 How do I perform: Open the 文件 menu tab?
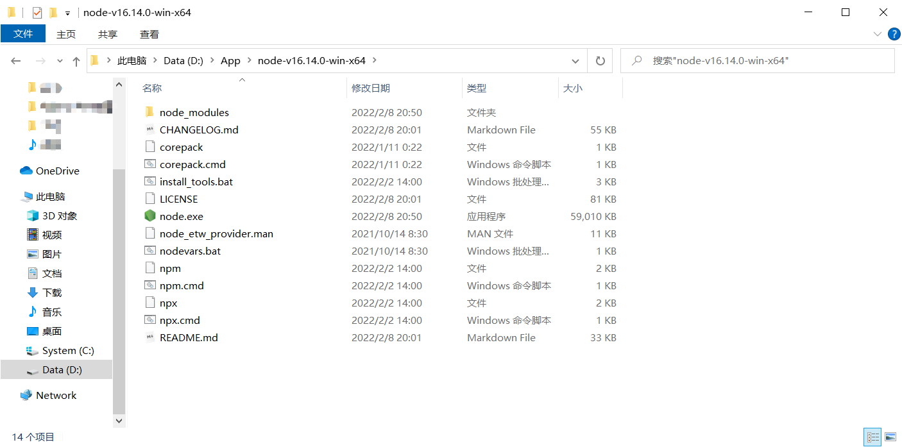click(23, 34)
